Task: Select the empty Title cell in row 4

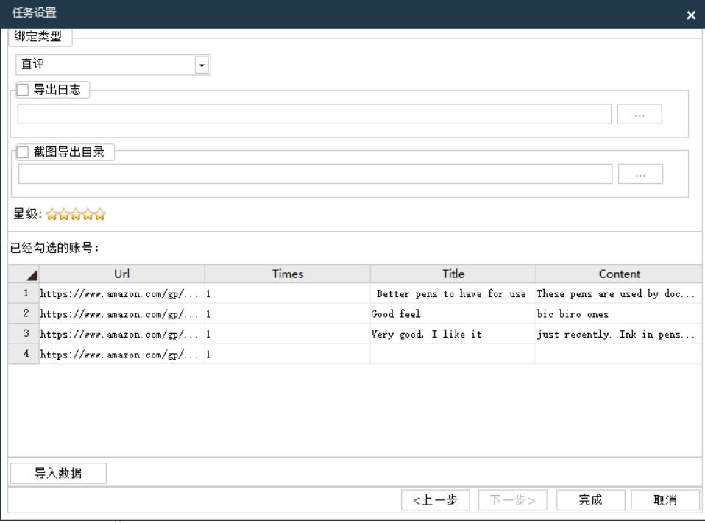Action: point(452,355)
